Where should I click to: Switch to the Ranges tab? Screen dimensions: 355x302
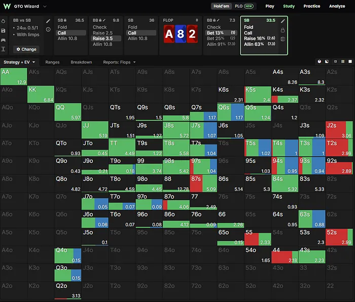[52, 62]
